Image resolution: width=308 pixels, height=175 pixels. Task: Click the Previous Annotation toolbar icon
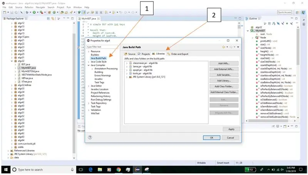[114, 12]
